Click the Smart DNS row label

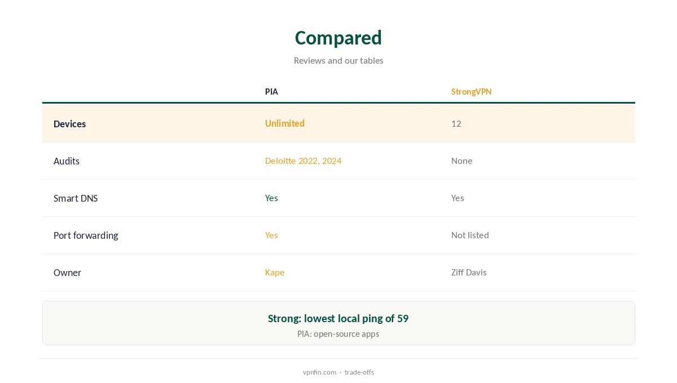[76, 198]
